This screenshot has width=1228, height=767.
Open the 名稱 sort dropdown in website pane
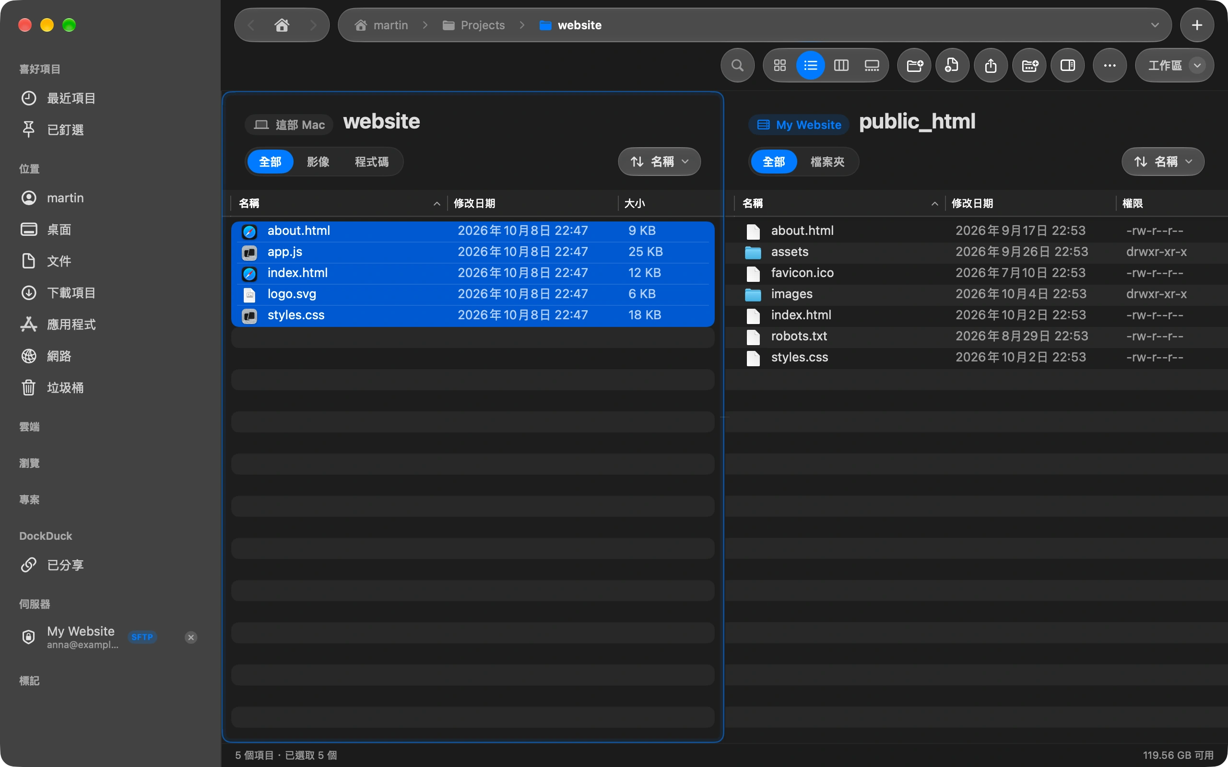coord(659,162)
